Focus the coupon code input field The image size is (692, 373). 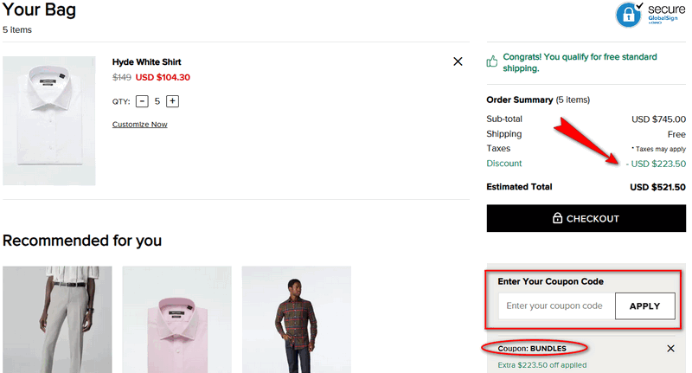pos(554,305)
